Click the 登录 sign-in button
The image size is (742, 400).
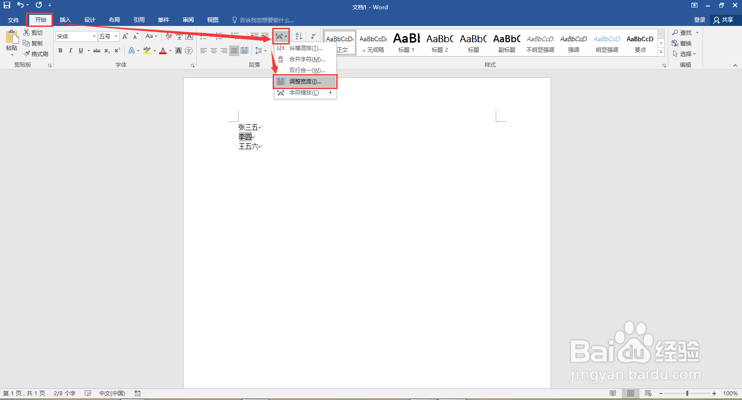click(700, 20)
